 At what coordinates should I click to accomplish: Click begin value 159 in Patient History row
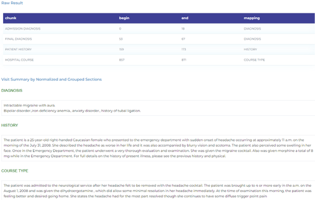121,49
